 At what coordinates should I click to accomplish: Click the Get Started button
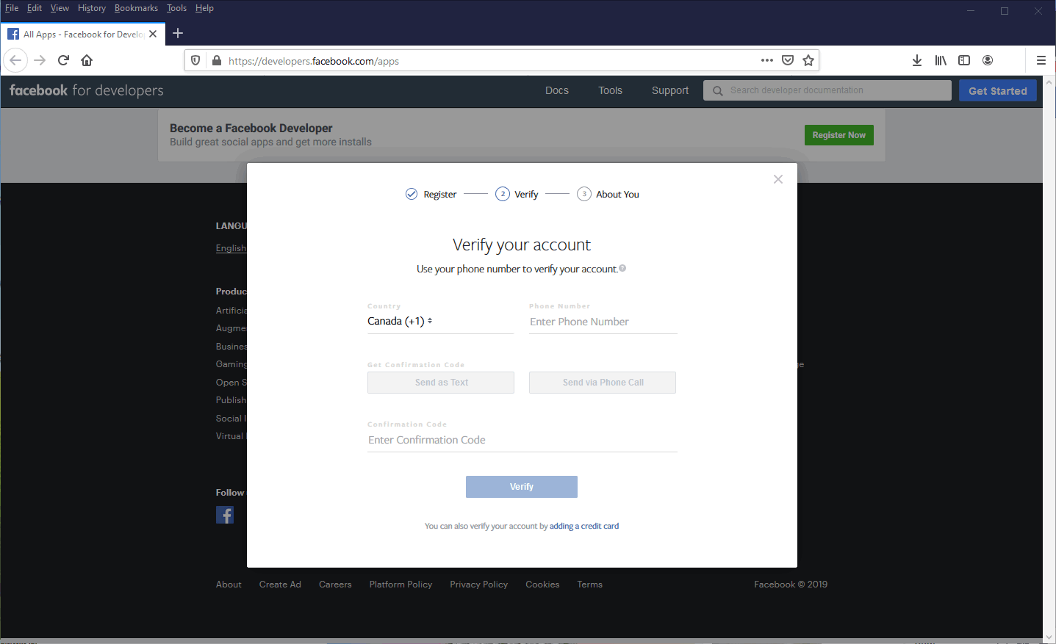point(998,90)
